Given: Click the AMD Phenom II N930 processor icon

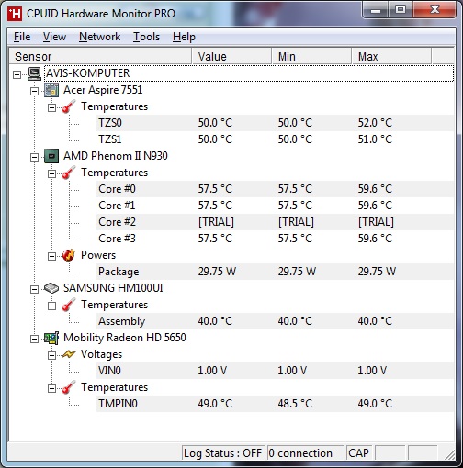Looking at the screenshot, I should [x=51, y=156].
